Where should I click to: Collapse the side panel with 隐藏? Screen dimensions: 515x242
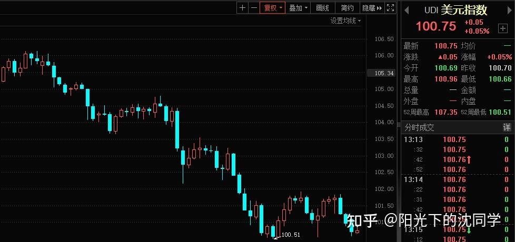tap(372, 8)
